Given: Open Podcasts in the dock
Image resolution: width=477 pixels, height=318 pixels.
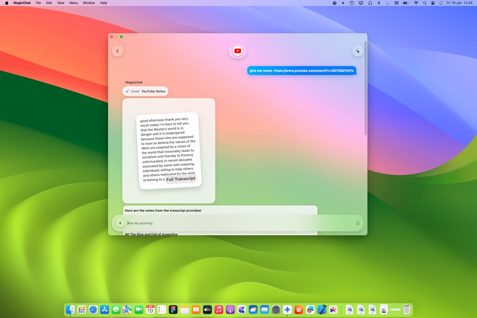Looking at the screenshot, I should 230,310.
